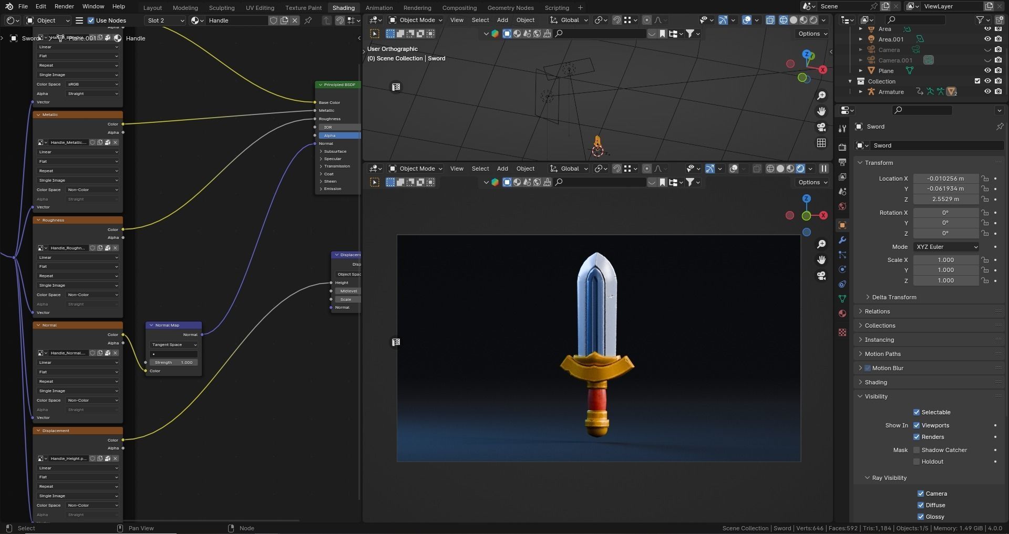Open the World properties tab
The image size is (1009, 534).
(842, 206)
